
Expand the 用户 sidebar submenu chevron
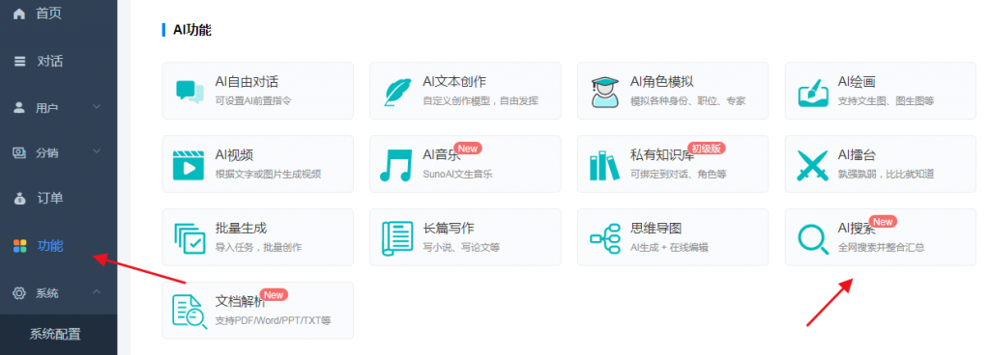coord(97,107)
